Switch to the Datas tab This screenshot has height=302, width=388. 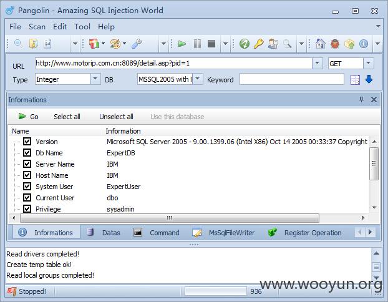click(x=104, y=233)
